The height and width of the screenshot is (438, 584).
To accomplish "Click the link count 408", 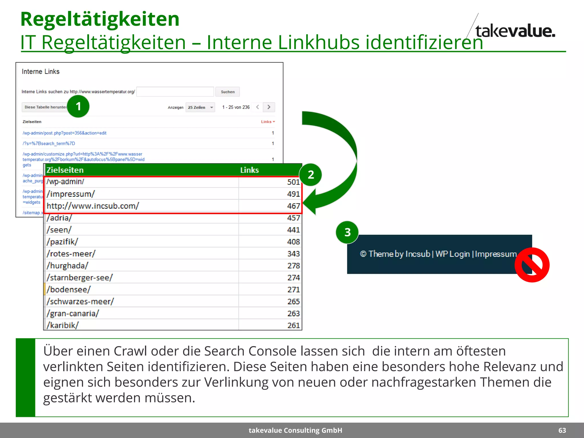I will (x=293, y=242).
